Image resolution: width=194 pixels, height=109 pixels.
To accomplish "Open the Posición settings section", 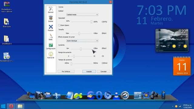I will (51, 28).
